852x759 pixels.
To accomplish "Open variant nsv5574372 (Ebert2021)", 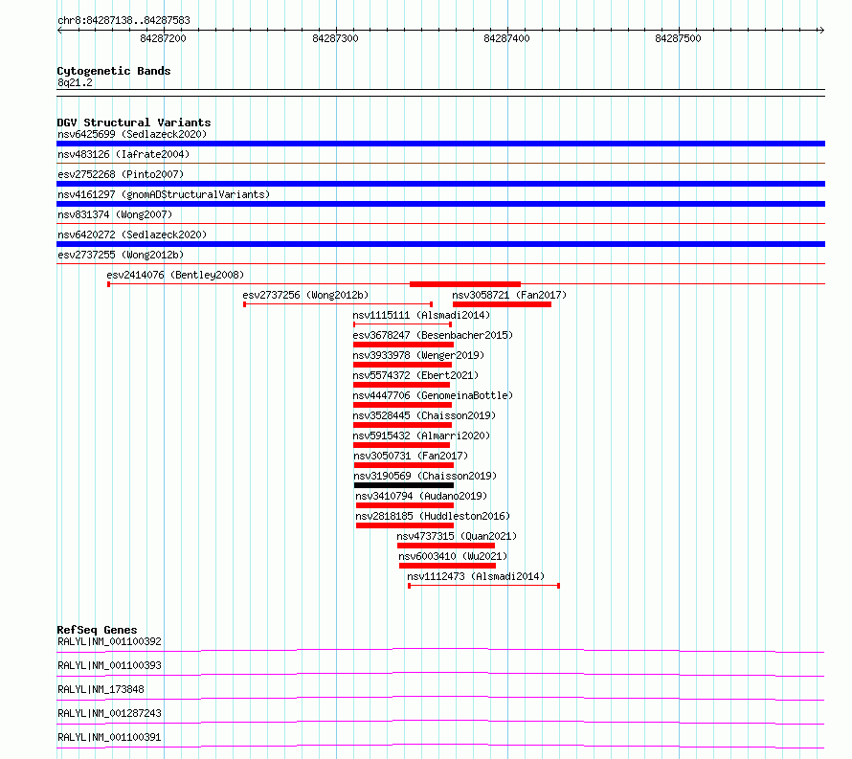I will click(x=415, y=375).
